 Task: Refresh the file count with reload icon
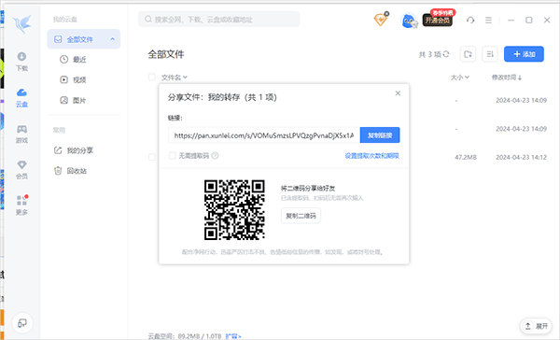point(446,54)
